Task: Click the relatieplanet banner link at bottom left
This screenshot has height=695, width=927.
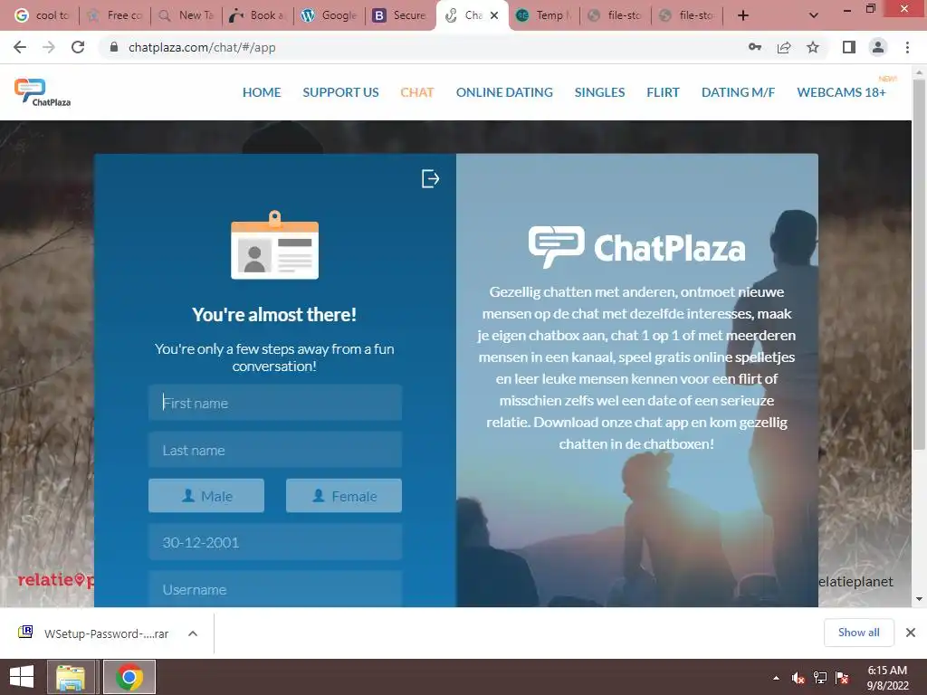Action: click(56, 580)
